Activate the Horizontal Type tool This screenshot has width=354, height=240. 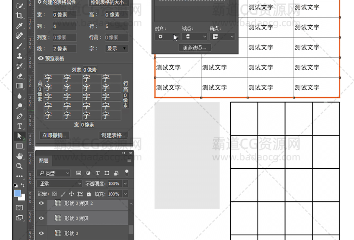(x=19, y=126)
